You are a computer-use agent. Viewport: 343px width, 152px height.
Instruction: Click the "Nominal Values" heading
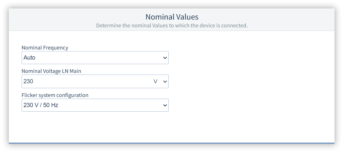pyautogui.click(x=172, y=17)
